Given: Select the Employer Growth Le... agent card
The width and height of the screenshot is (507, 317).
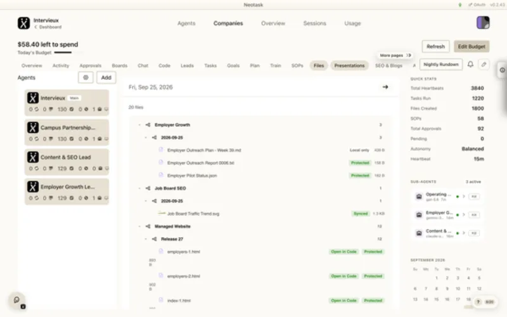Looking at the screenshot, I should (x=67, y=191).
